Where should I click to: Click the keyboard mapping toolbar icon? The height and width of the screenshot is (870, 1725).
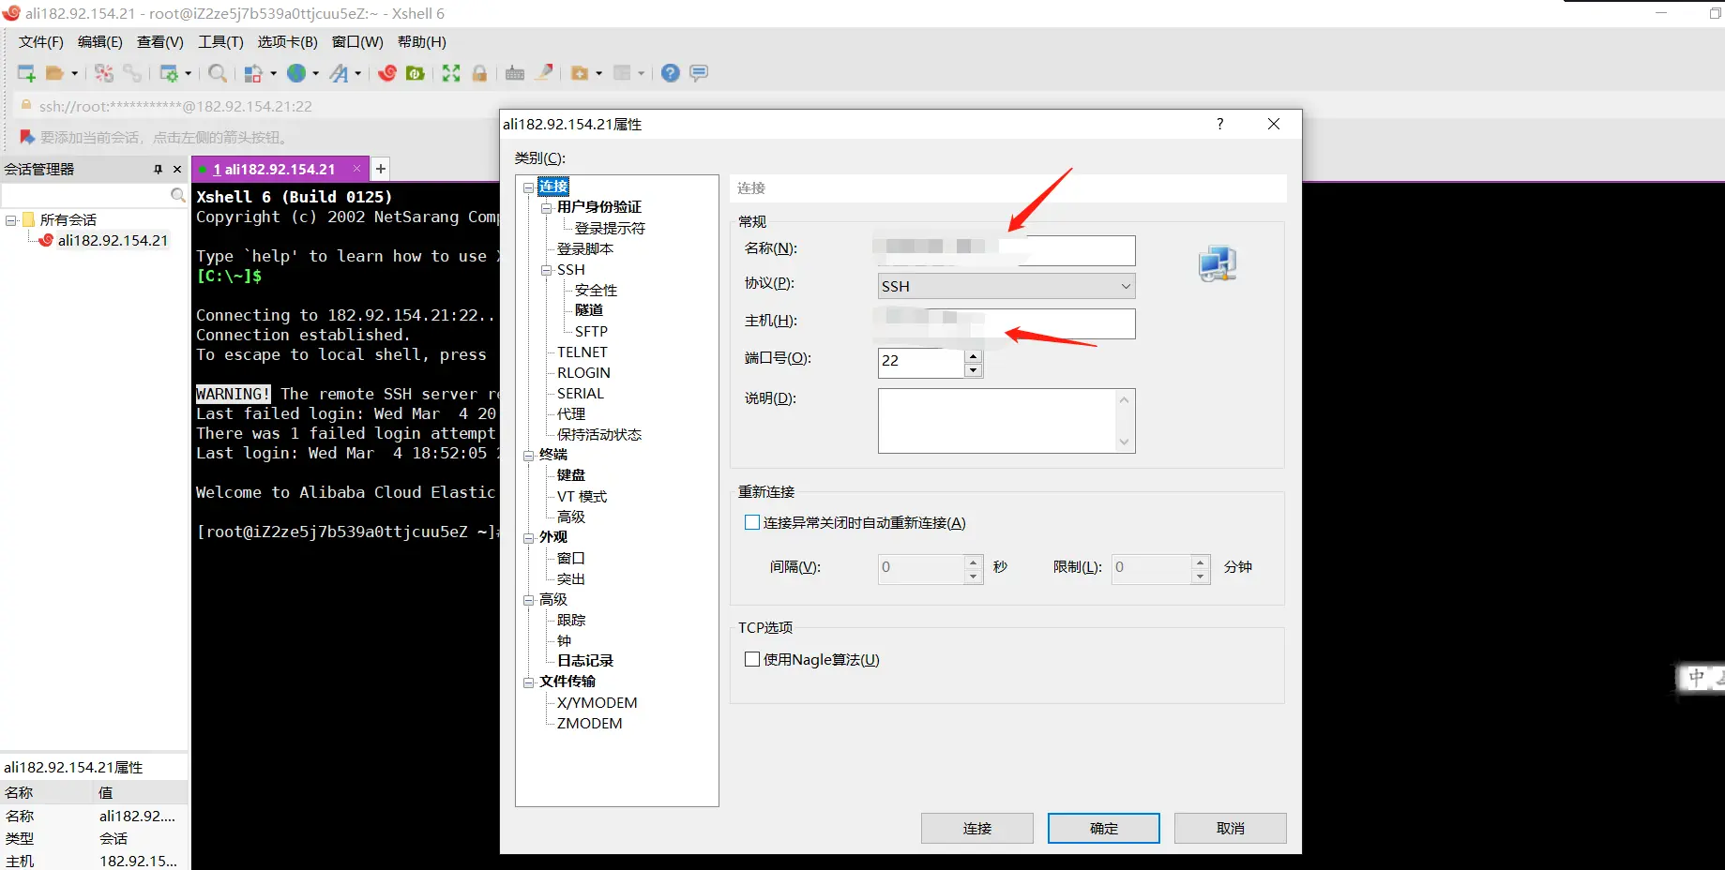tap(515, 73)
